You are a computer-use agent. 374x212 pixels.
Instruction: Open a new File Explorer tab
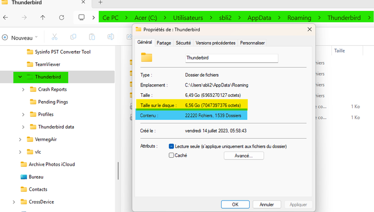[100, 3]
